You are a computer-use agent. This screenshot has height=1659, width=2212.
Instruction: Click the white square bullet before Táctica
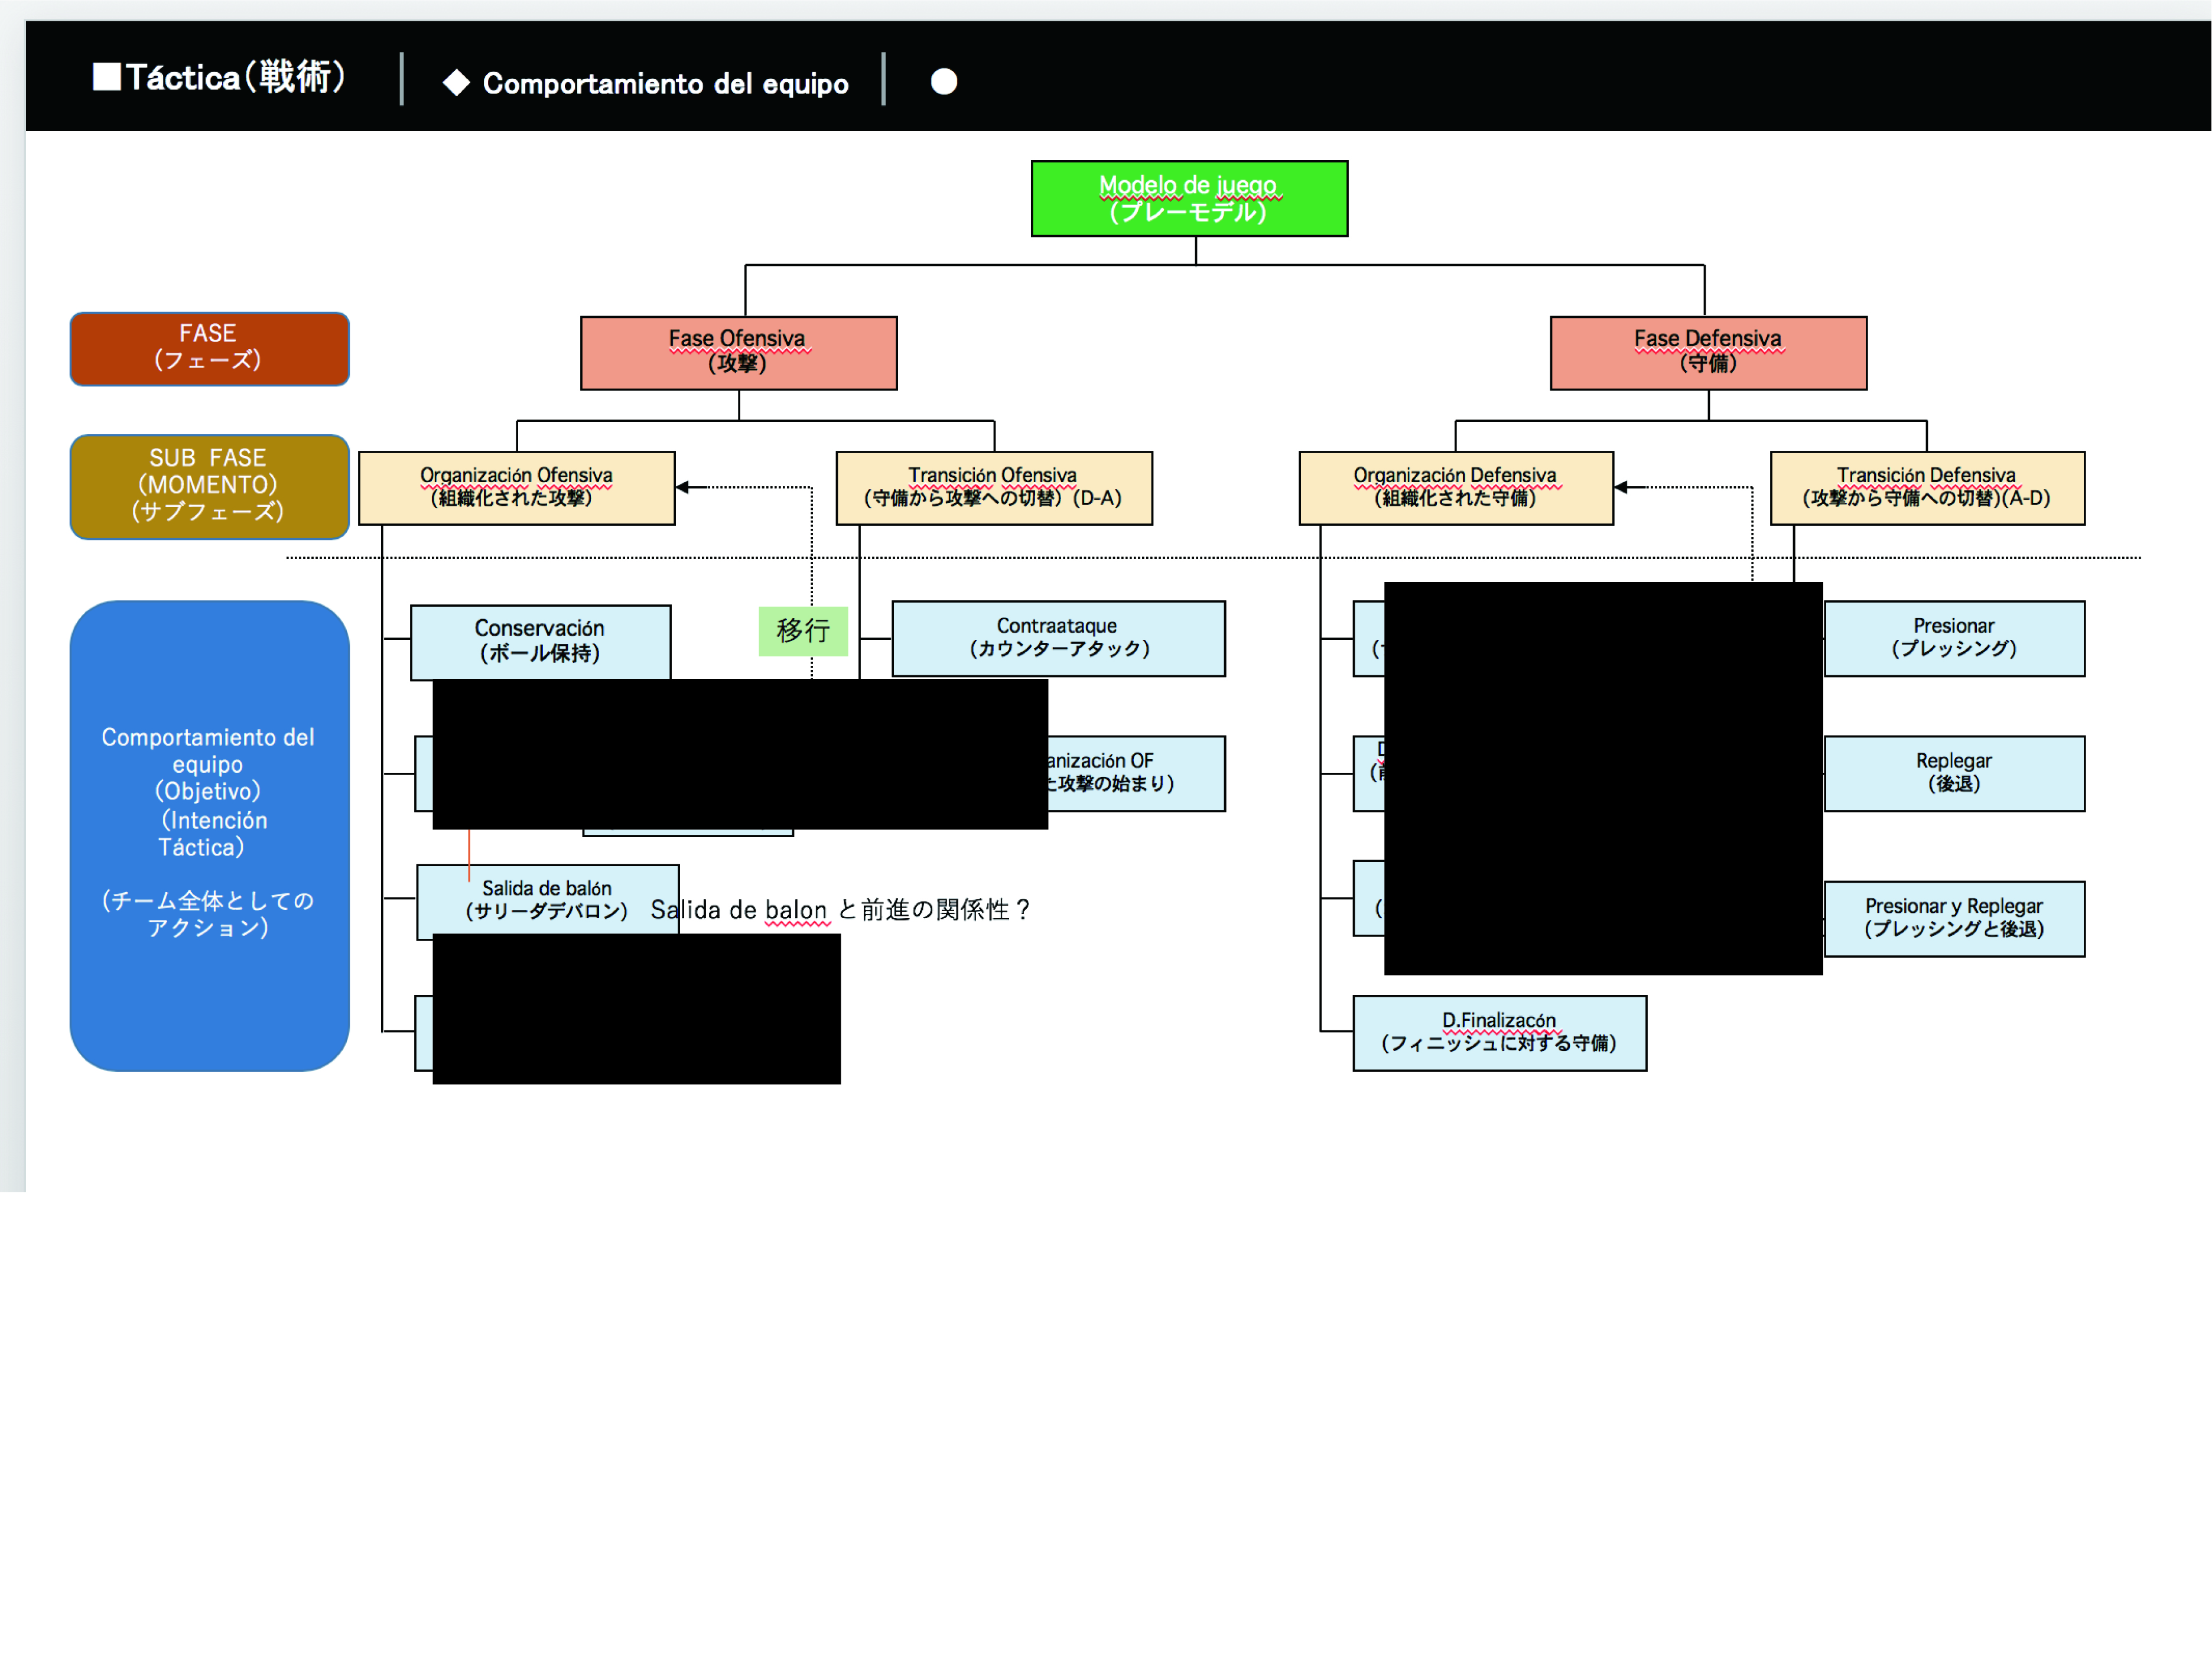click(107, 77)
